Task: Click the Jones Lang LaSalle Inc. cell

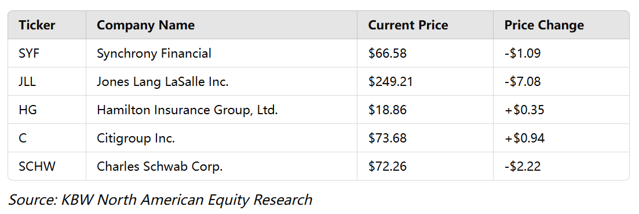Action: pos(222,82)
